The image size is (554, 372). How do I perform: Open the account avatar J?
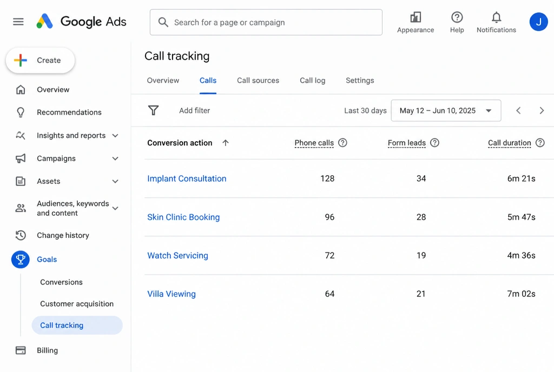tap(538, 22)
